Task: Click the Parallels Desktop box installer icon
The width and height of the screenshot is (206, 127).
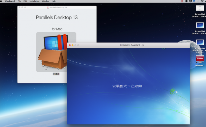Action: [x=56, y=52]
